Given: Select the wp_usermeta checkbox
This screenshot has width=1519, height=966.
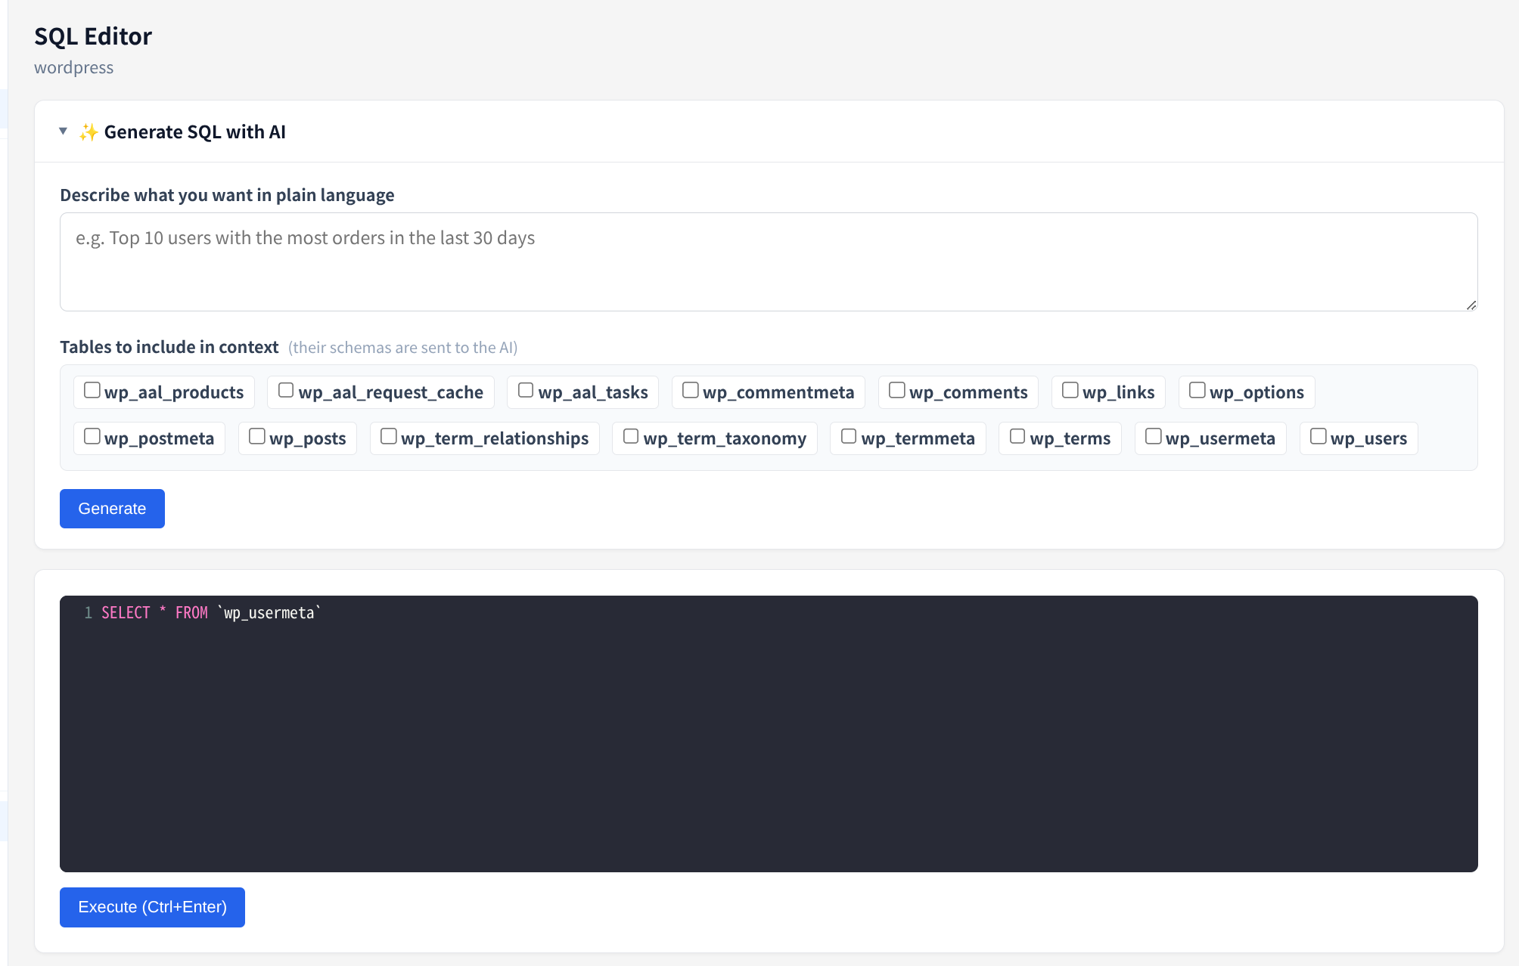Looking at the screenshot, I should click(x=1153, y=435).
